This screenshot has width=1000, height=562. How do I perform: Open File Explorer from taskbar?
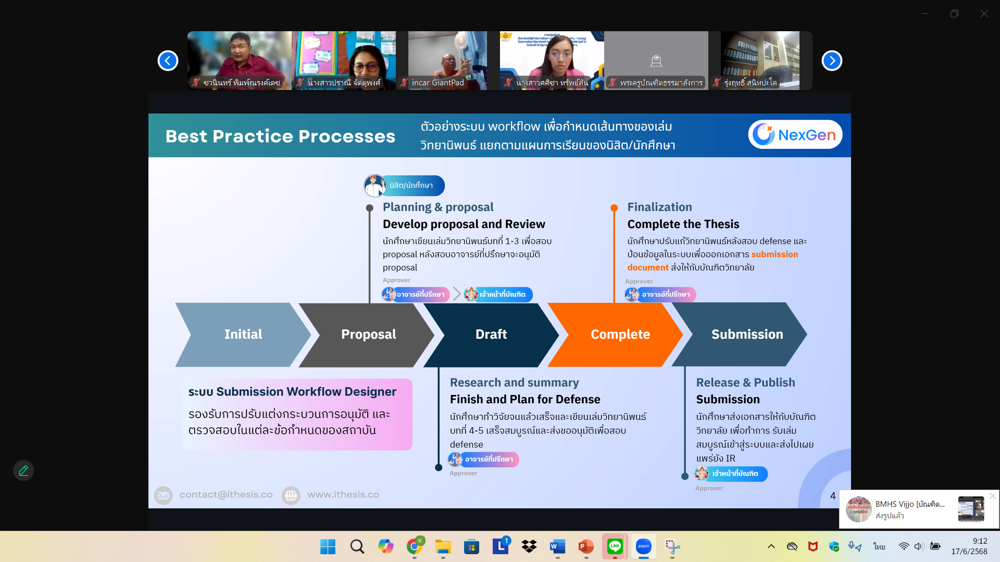(443, 546)
